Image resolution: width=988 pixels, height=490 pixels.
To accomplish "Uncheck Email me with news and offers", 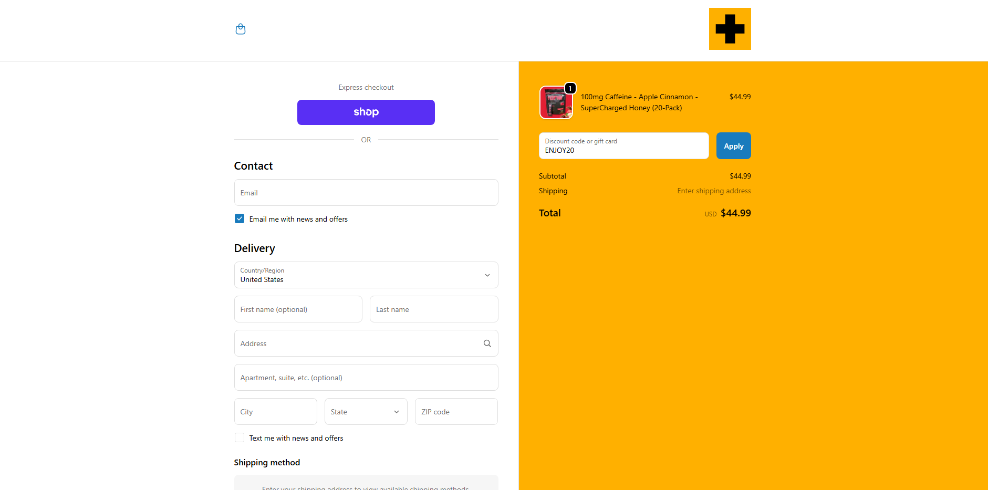I will pyautogui.click(x=240, y=218).
